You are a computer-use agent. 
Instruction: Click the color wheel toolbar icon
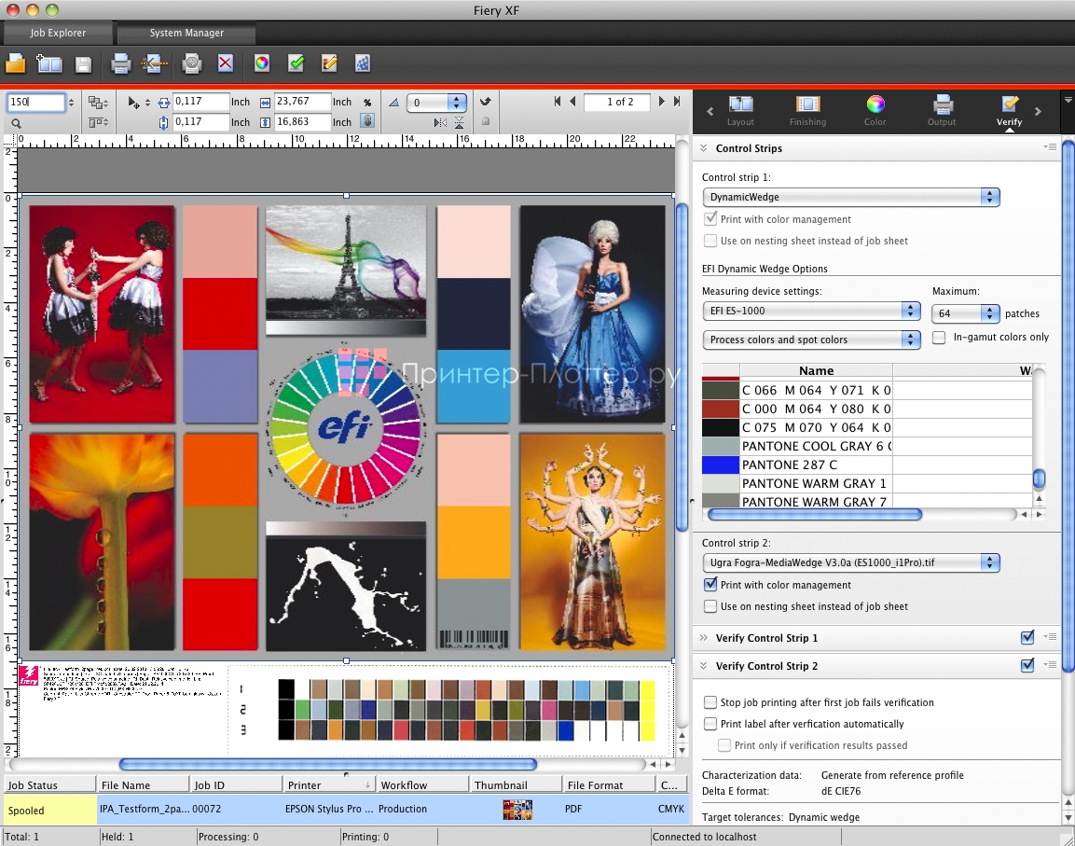click(261, 63)
